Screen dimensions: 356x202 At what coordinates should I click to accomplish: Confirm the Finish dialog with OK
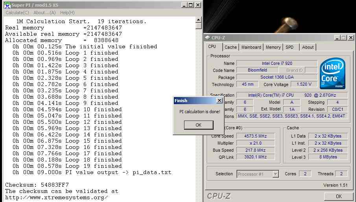pyautogui.click(x=198, y=125)
